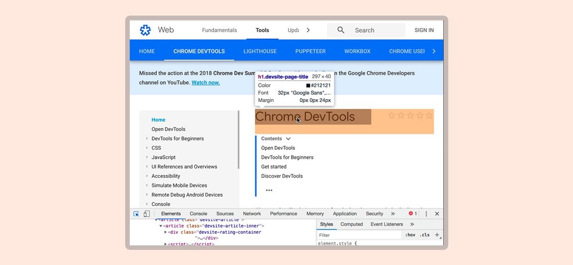Select the Computed sidebar tab
This screenshot has height=265, width=573.
point(352,224)
